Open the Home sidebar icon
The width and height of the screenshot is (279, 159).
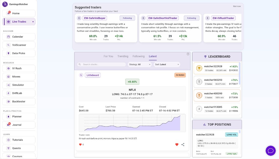[x=8, y=13]
